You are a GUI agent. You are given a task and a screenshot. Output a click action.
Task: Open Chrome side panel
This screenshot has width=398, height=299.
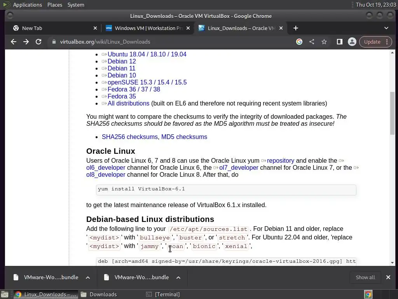point(340,42)
